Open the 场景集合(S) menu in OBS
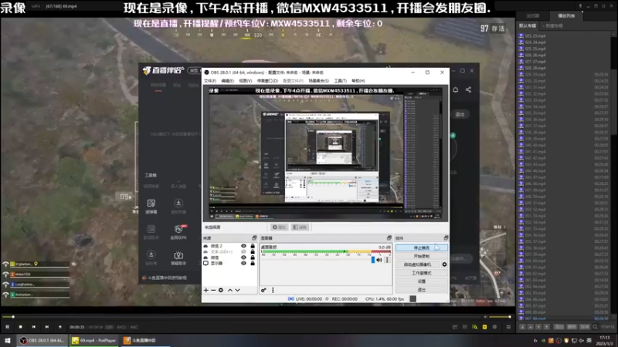The height and width of the screenshot is (347, 618). pos(318,81)
